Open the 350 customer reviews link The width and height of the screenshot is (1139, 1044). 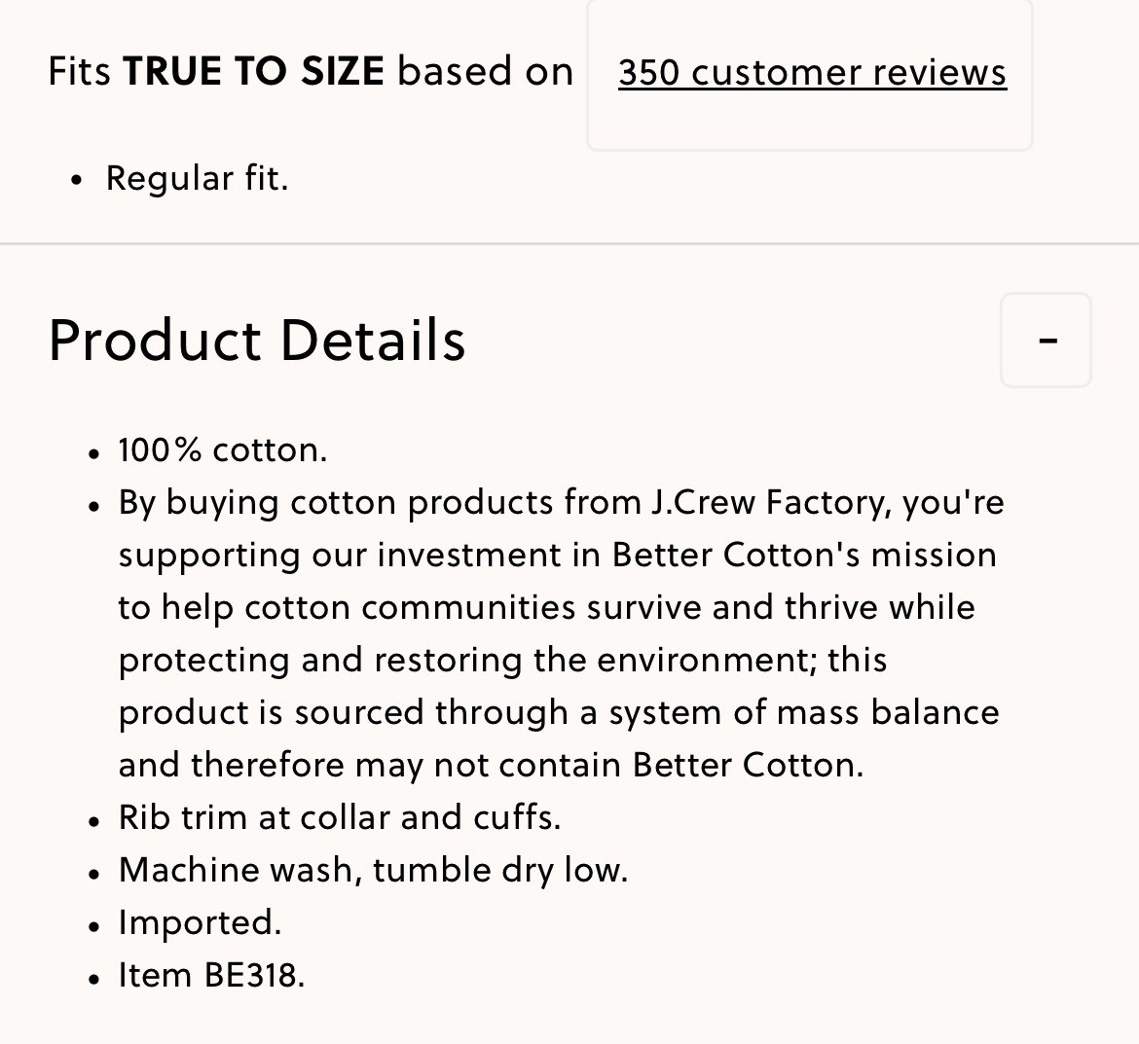812,73
